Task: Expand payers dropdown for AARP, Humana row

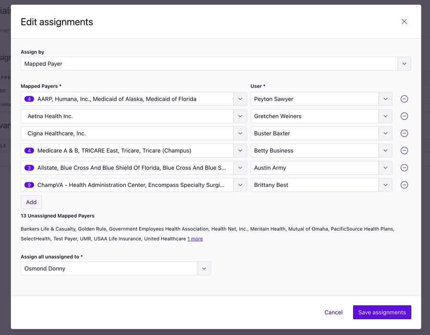Action: tap(240, 99)
